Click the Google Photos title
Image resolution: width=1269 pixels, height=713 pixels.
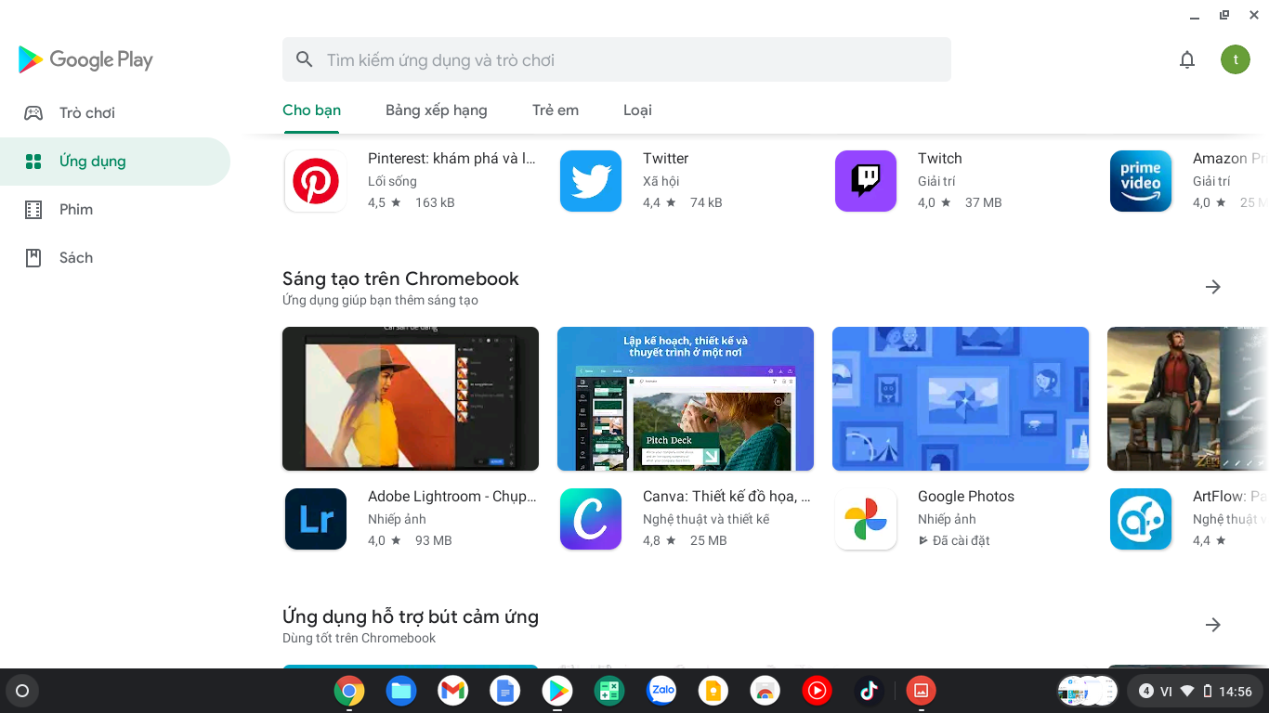pyautogui.click(x=966, y=497)
